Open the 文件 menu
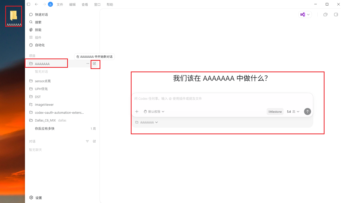This screenshot has width=341, height=203. (60, 4)
